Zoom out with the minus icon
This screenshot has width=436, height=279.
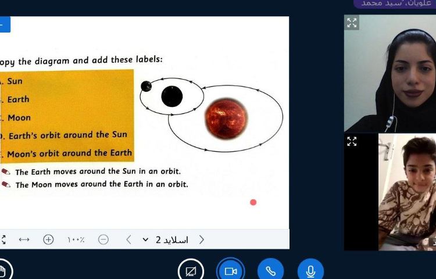(103, 239)
